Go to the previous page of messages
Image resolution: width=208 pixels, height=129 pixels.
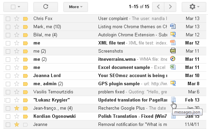pyautogui.click(x=158, y=7)
